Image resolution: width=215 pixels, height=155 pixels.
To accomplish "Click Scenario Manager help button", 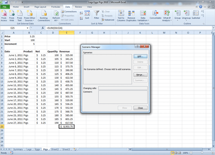I will (x=137, y=46).
